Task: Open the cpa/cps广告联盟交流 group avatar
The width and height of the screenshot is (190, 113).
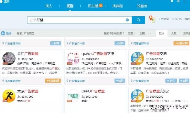Action: [73, 58]
